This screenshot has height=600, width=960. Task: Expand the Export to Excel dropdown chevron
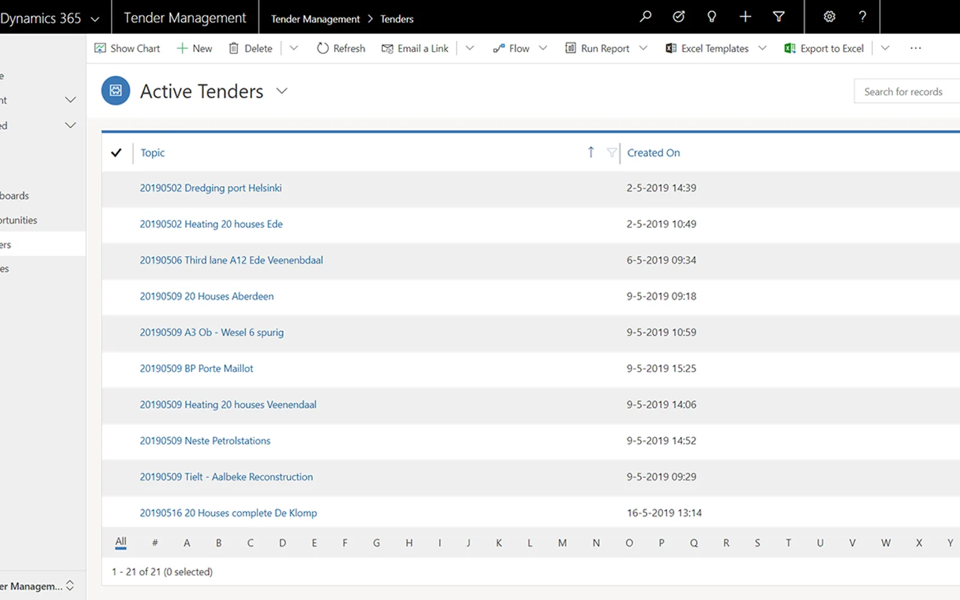pyautogui.click(x=885, y=48)
